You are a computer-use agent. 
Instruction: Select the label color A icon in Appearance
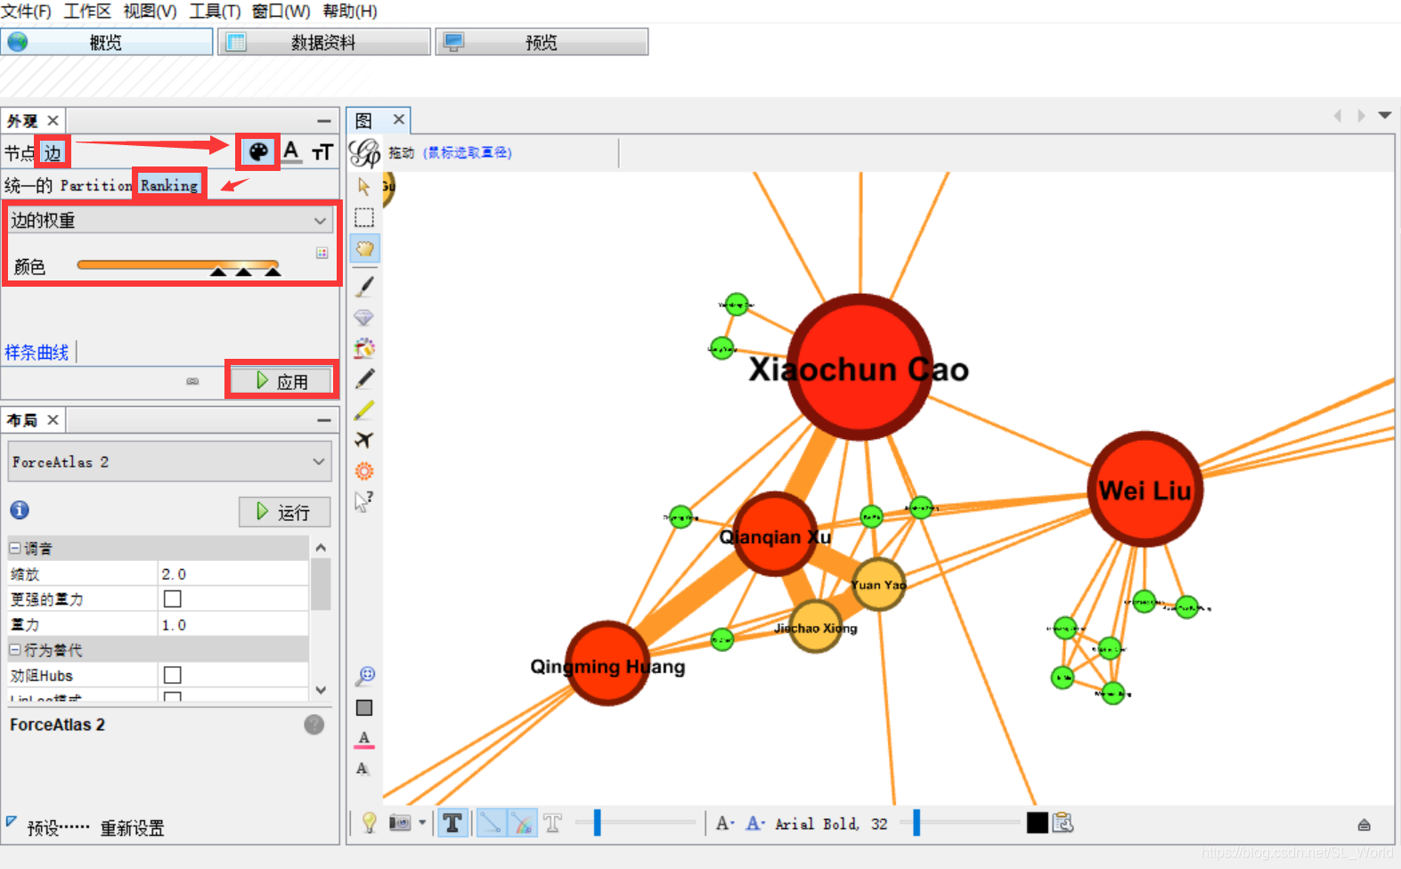click(291, 152)
